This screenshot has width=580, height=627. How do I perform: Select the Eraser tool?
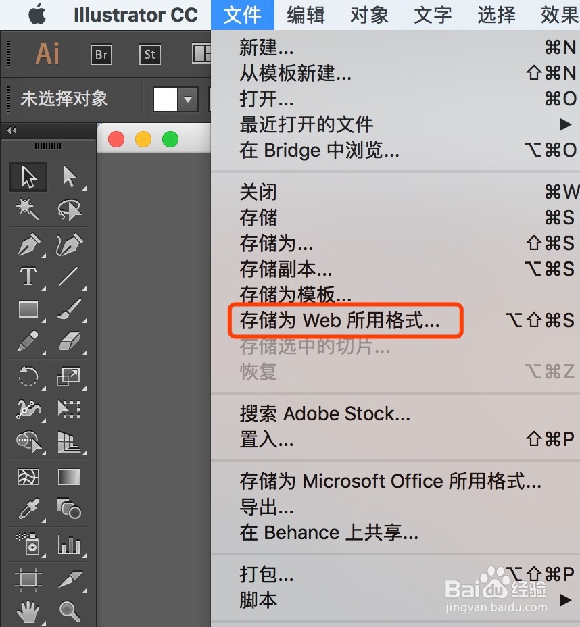pos(69,341)
